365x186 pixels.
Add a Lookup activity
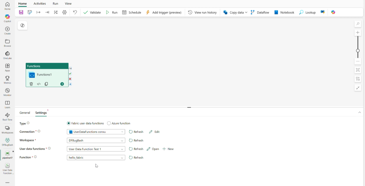307,12
